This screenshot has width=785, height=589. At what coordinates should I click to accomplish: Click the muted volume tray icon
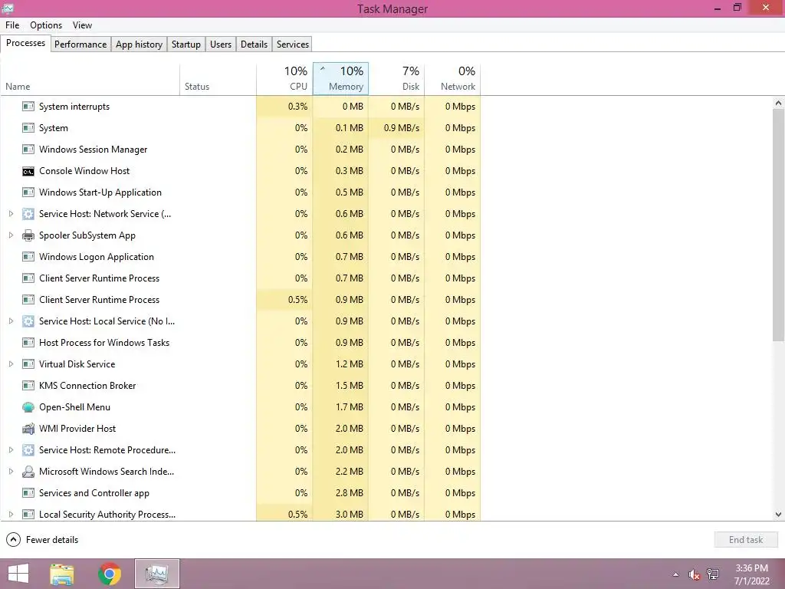tap(694, 574)
